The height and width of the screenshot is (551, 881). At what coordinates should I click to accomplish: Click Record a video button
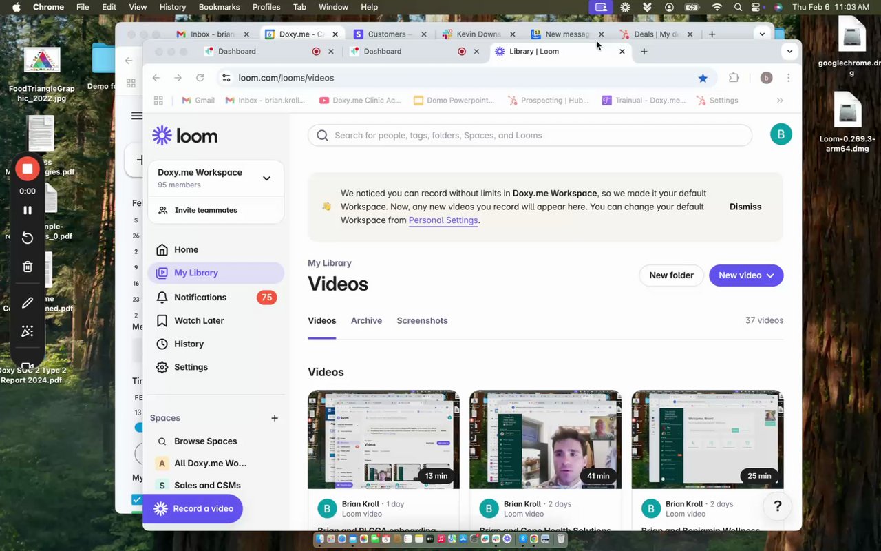(x=193, y=508)
